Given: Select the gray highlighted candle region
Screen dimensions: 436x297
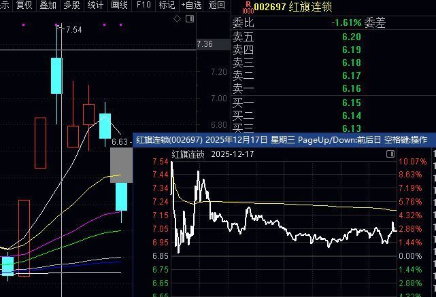Looking at the screenshot, I should tap(121, 165).
